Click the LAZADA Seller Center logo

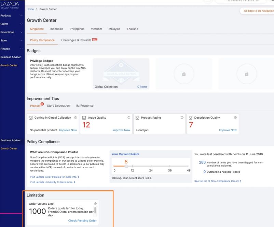[10, 5]
